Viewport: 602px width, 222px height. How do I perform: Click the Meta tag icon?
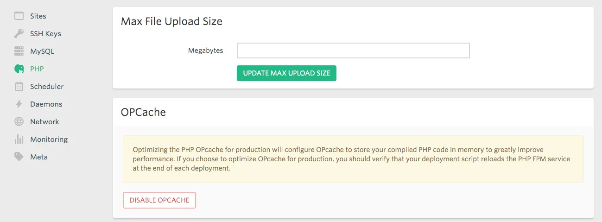coord(19,157)
